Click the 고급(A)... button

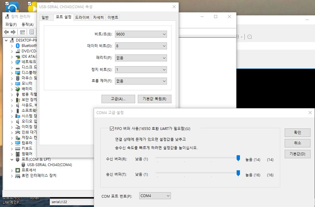click(118, 99)
